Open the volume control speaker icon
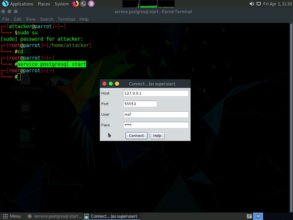 point(252,4)
